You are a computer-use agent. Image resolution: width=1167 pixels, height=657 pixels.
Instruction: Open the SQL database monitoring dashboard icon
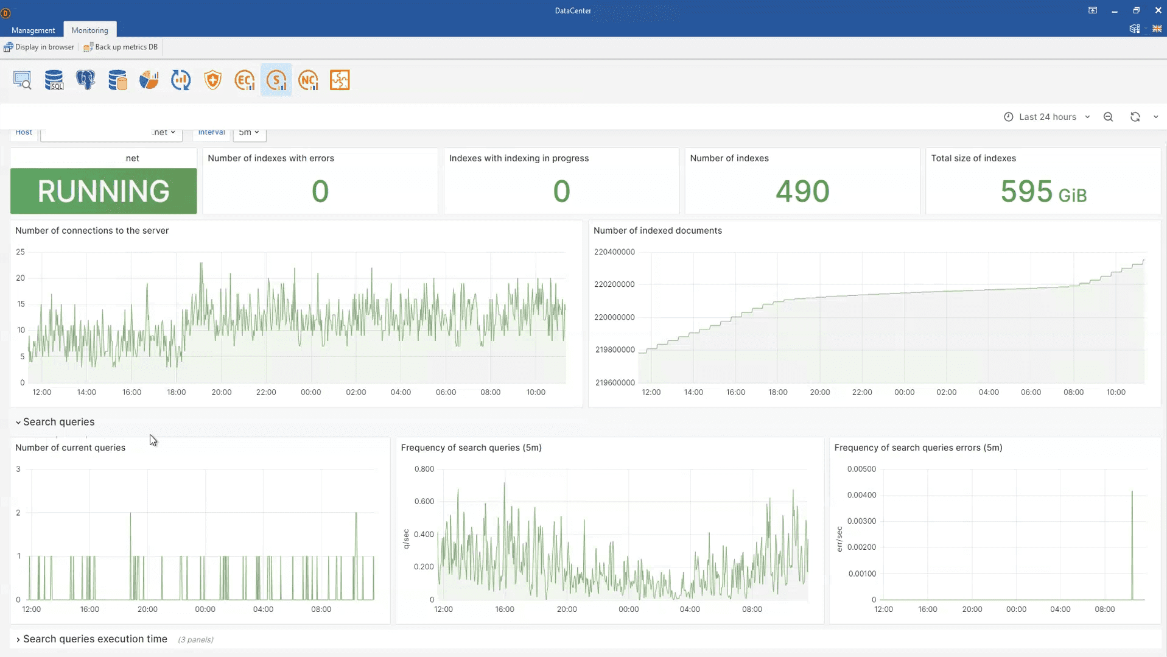click(x=54, y=80)
